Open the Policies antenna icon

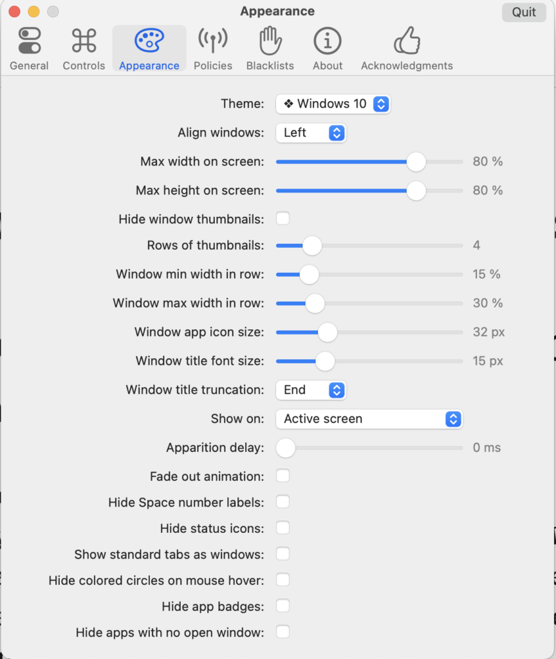(213, 41)
